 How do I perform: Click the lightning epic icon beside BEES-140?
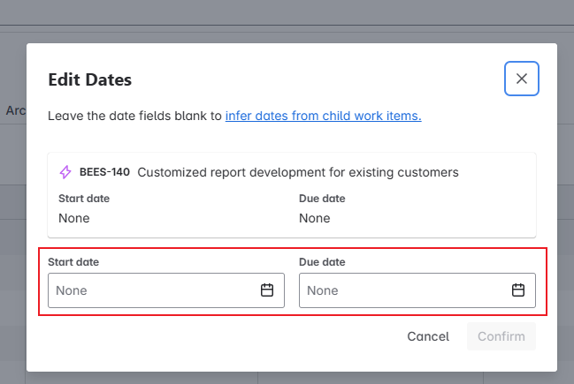pyautogui.click(x=65, y=172)
